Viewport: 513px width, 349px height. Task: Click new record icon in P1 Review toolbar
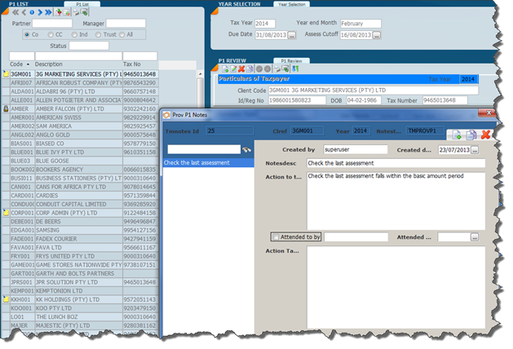tap(223, 68)
